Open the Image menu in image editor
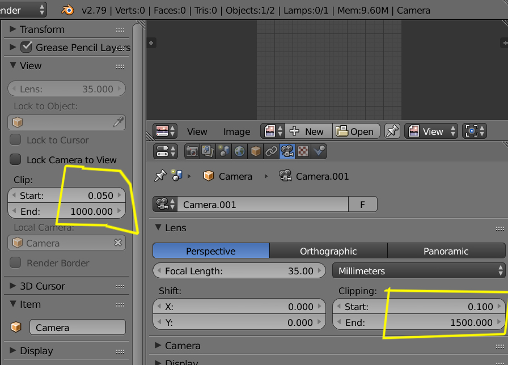Image resolution: width=508 pixels, height=365 pixels. [237, 131]
